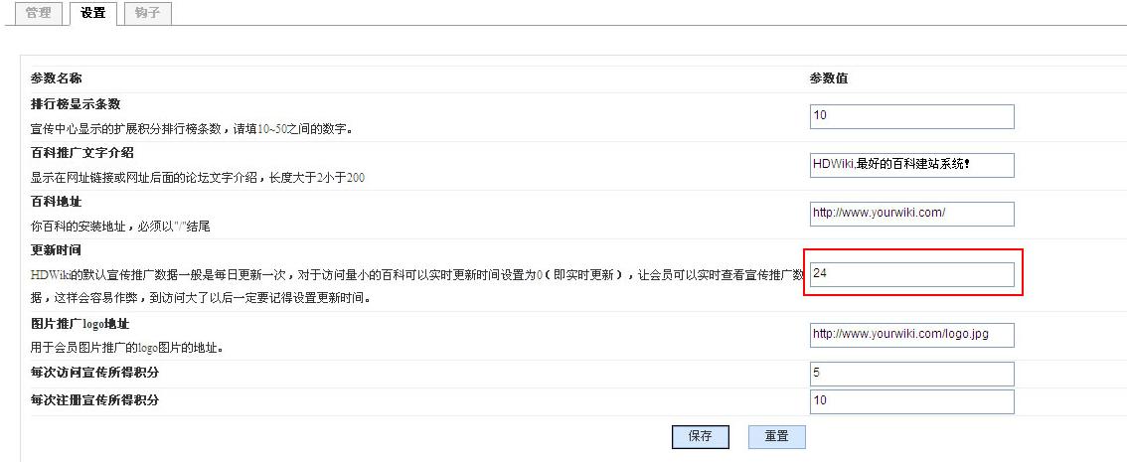
Task: Focus the 图片推广logo地址 input field
Action: coord(911,335)
